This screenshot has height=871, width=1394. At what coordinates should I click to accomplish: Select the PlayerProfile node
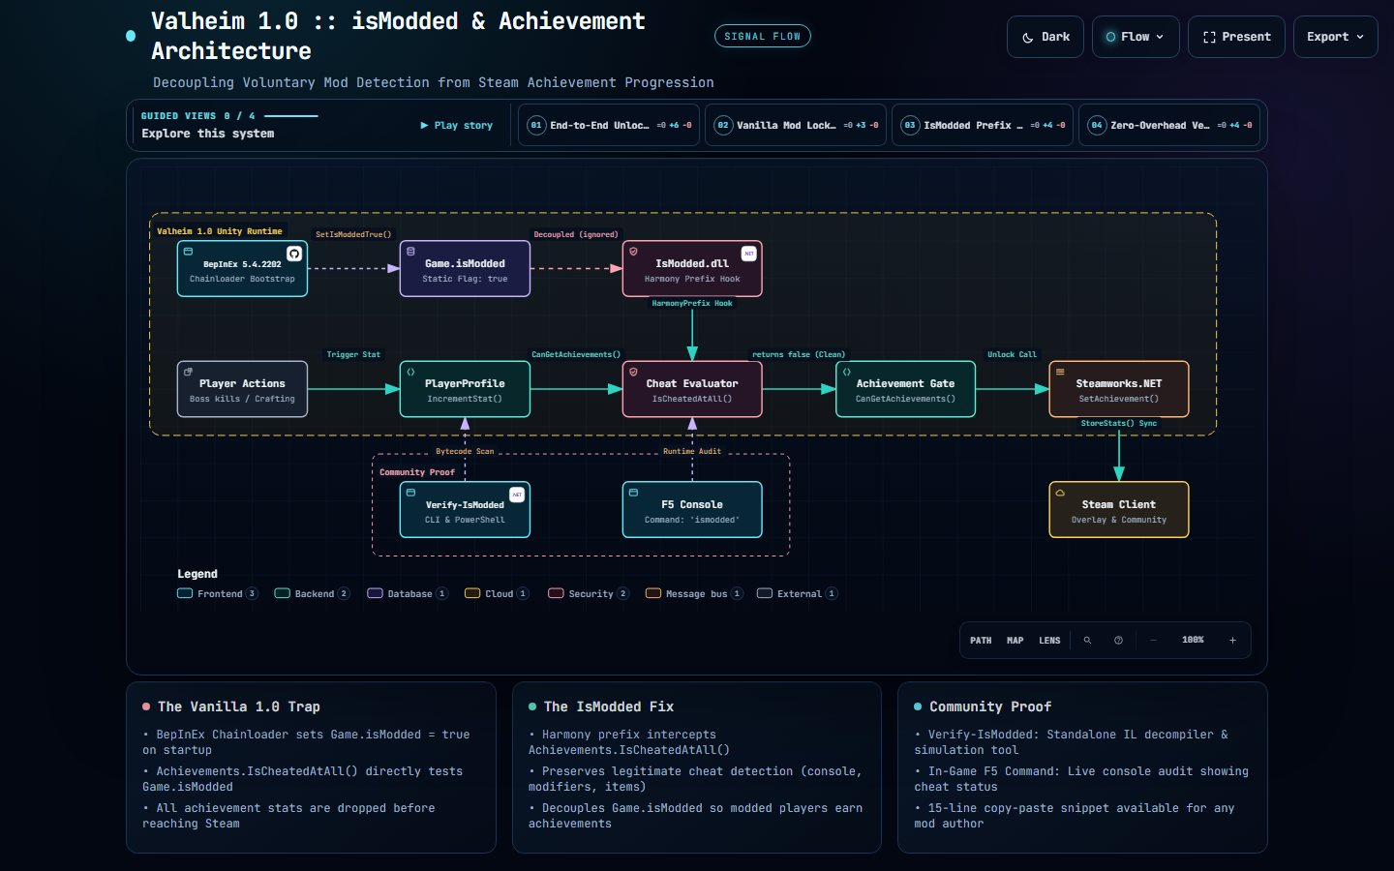pyautogui.click(x=465, y=389)
